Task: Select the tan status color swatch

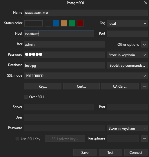Action: point(64,23)
